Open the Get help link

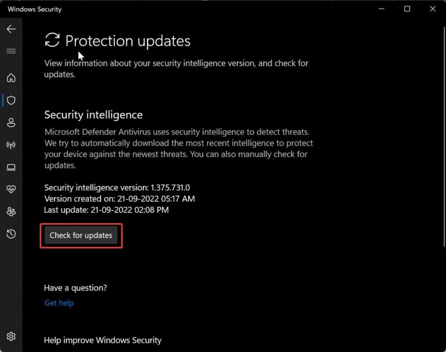pyautogui.click(x=59, y=303)
